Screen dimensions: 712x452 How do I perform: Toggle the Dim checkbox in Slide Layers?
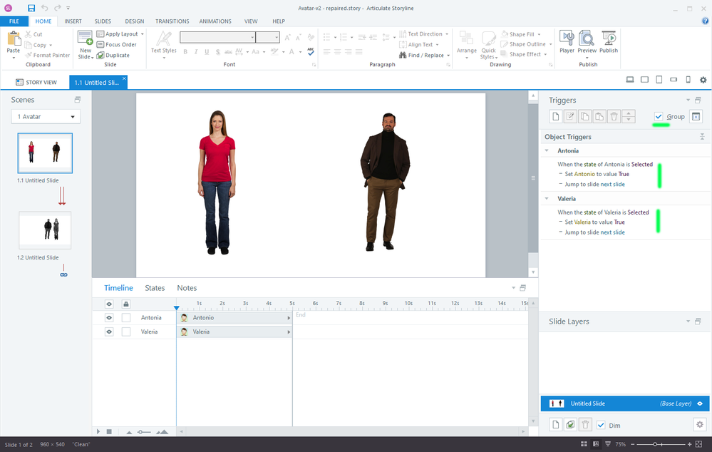click(601, 425)
